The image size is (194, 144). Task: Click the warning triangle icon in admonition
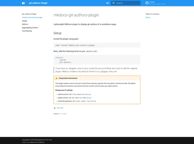pyautogui.click(x=56, y=78)
